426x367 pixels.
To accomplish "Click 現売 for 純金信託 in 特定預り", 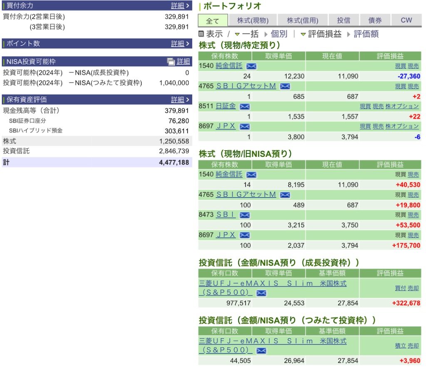I will pyautogui.click(x=413, y=66).
